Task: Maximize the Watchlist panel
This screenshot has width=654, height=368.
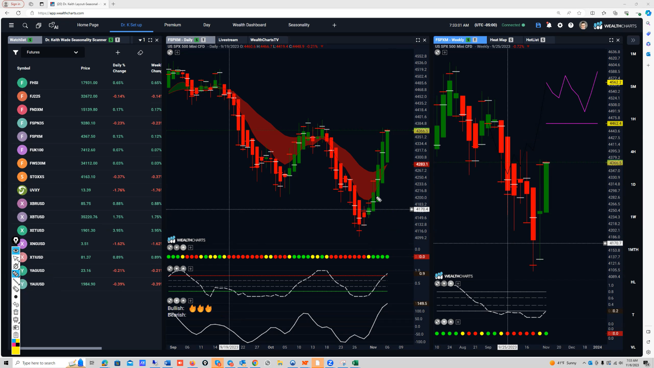Action: tap(150, 40)
